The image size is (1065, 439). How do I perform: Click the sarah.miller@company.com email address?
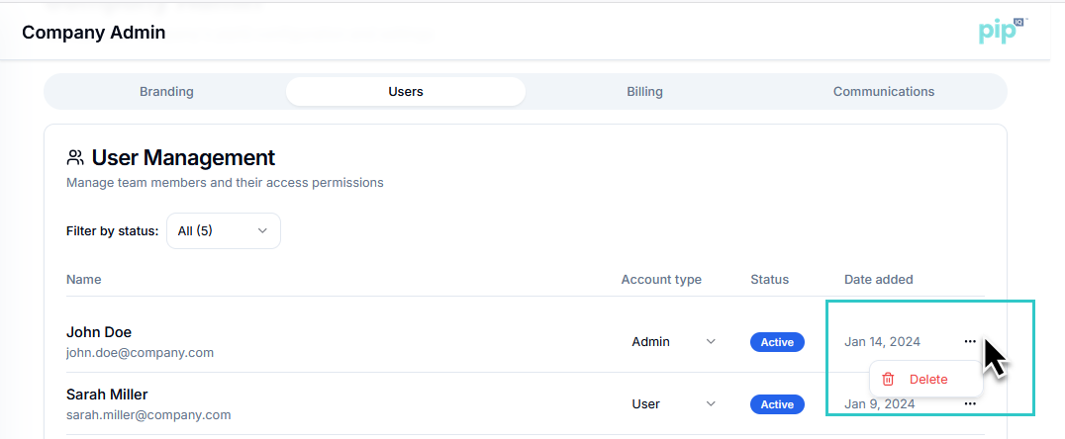148,415
